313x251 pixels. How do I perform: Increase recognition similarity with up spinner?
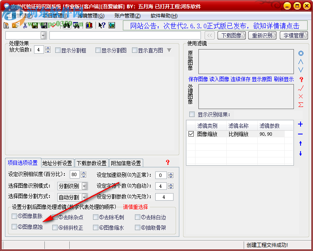point(83,173)
